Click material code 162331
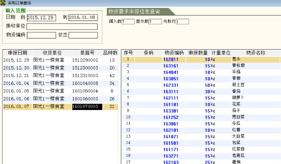 pos(171,85)
